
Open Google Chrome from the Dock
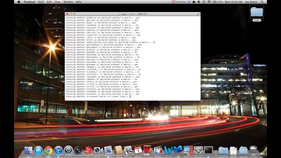(48, 150)
